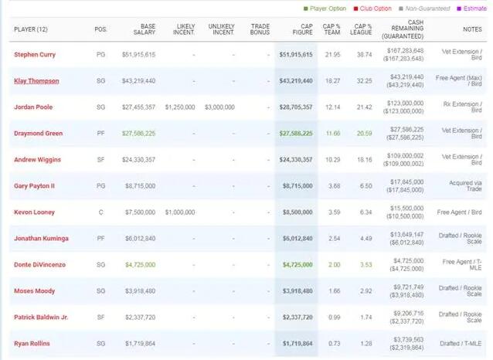Click the NOTES column header
The height and width of the screenshot is (360, 493).
472,29
